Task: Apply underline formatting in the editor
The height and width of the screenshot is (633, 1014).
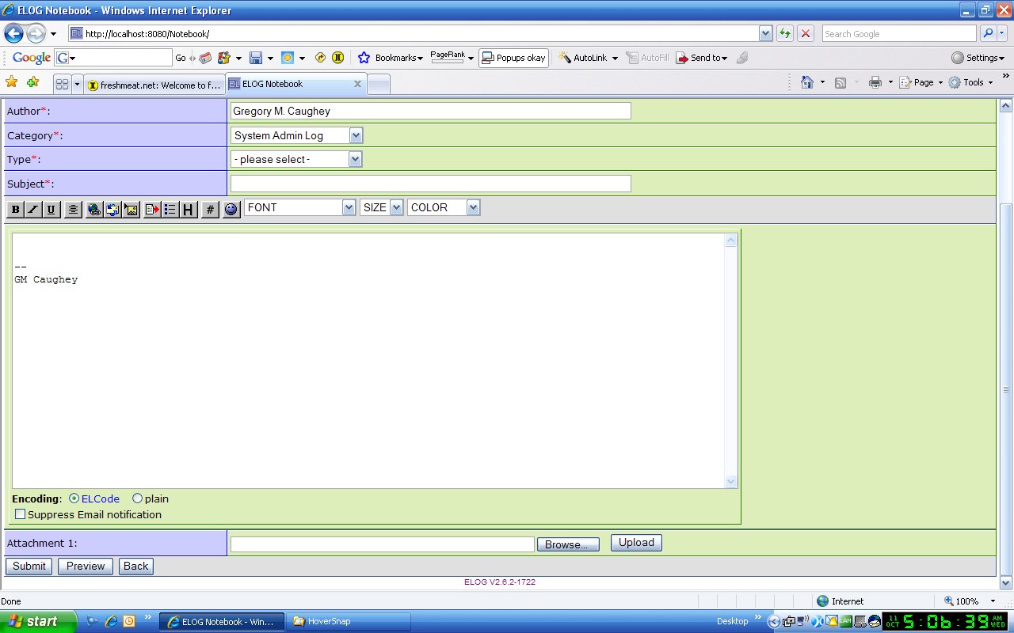Action: (51, 209)
